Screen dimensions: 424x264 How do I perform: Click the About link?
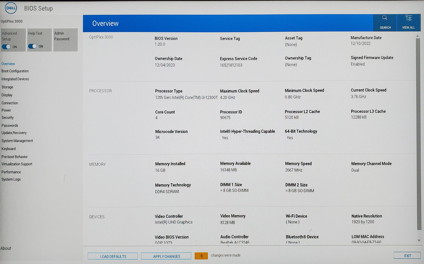tap(6, 248)
